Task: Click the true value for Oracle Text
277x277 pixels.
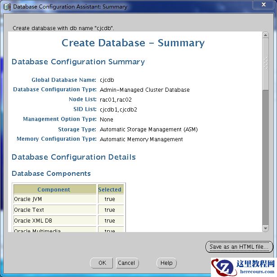Action: pos(110,210)
